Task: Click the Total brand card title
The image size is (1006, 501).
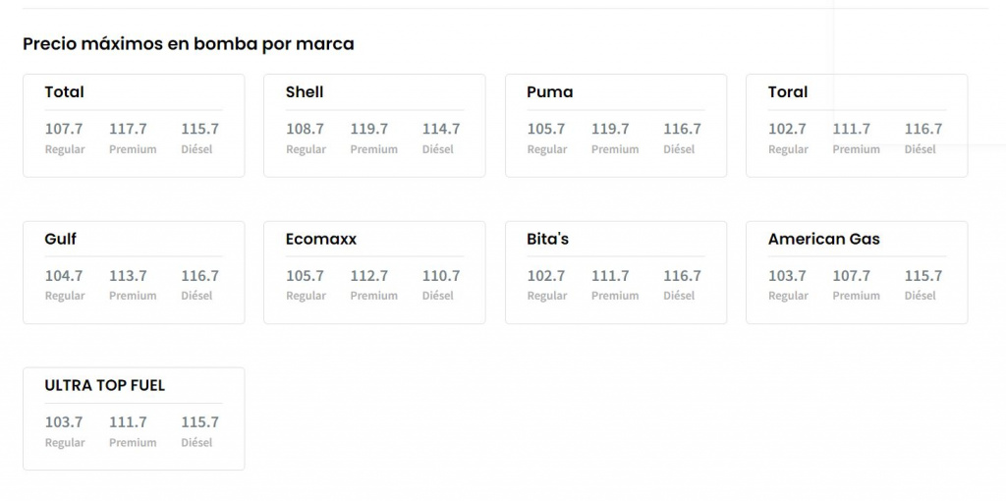Action: click(64, 92)
